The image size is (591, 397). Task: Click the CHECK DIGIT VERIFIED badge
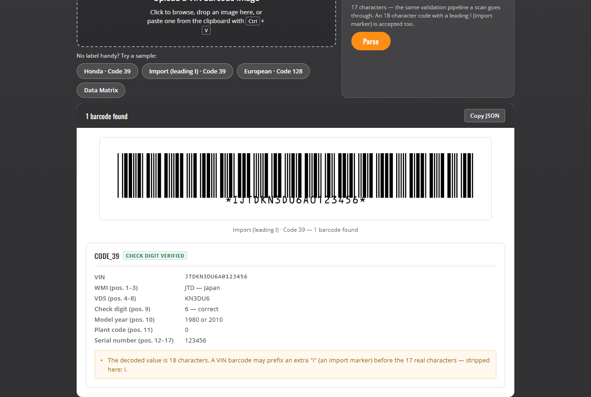pos(155,256)
